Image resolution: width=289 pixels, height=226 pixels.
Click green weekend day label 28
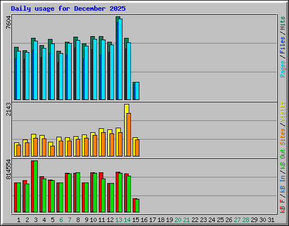(246, 220)
